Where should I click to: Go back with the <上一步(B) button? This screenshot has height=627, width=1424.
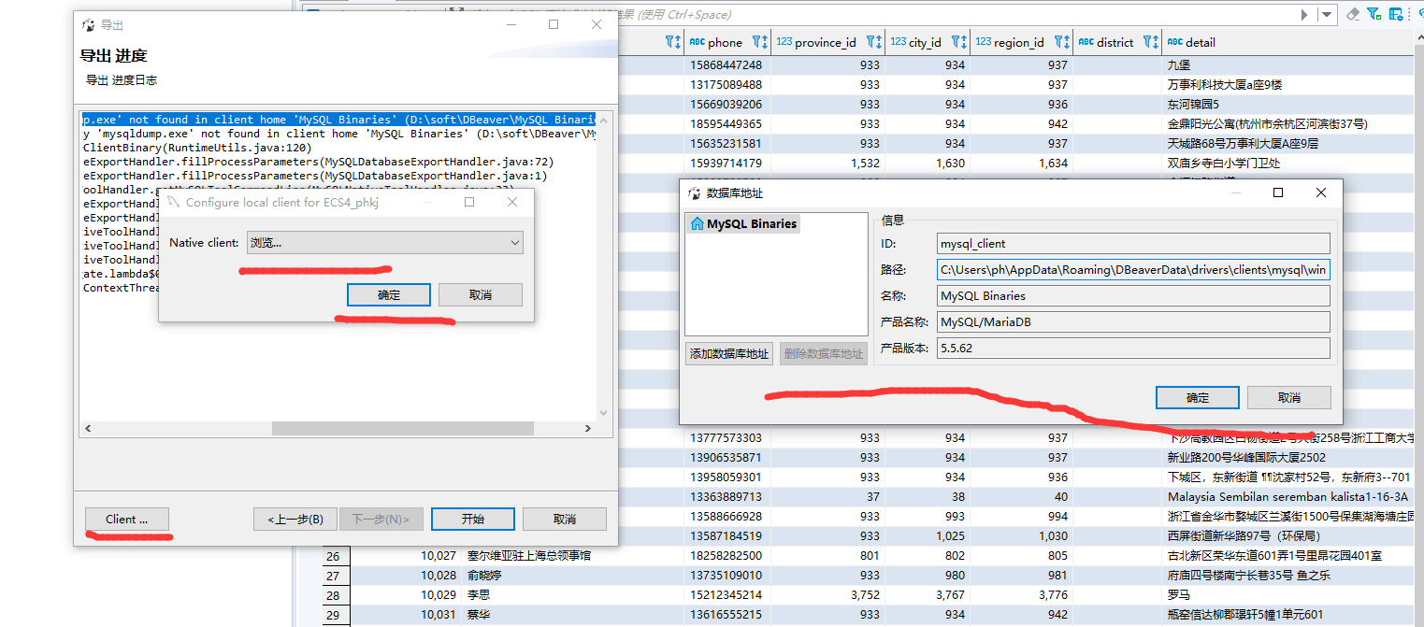[x=295, y=520]
